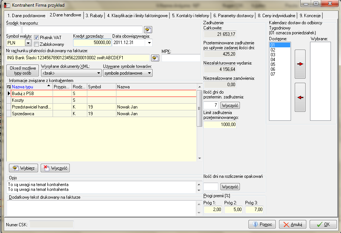Image resolution: width=341 pixels, height=233 pixels.
Task: Click the Kredyt sprzedaży input field
Action: click(x=92, y=42)
